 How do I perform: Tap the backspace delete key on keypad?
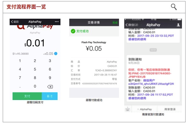coord(50,87)
